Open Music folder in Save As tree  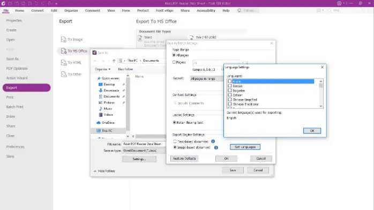click(105, 108)
